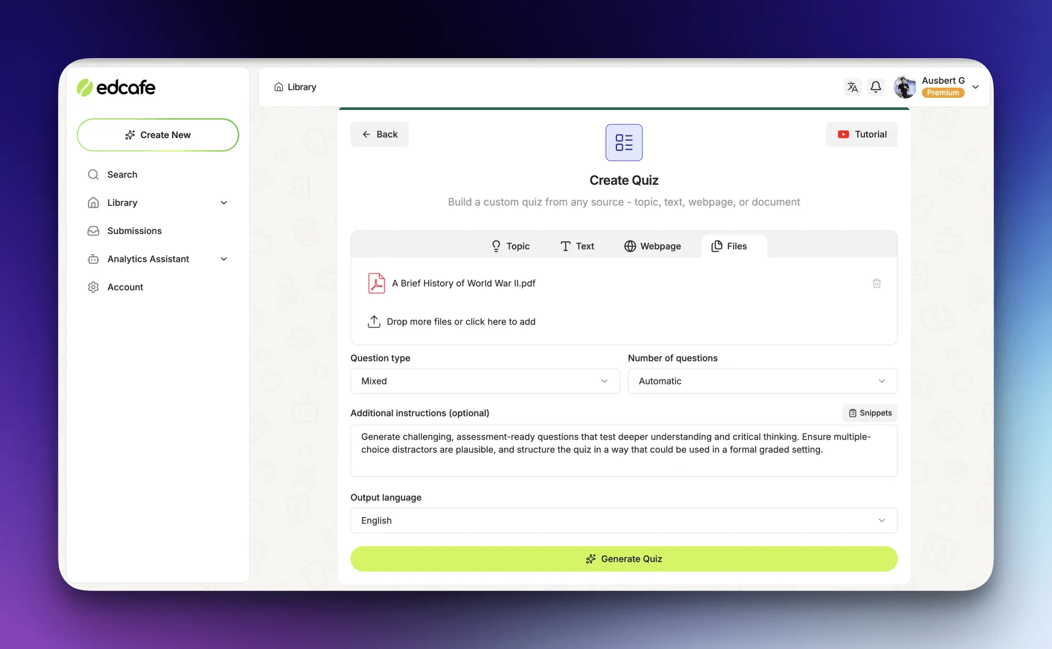Click the Ausbert G profile avatar
The height and width of the screenshot is (649, 1052).
pos(905,87)
